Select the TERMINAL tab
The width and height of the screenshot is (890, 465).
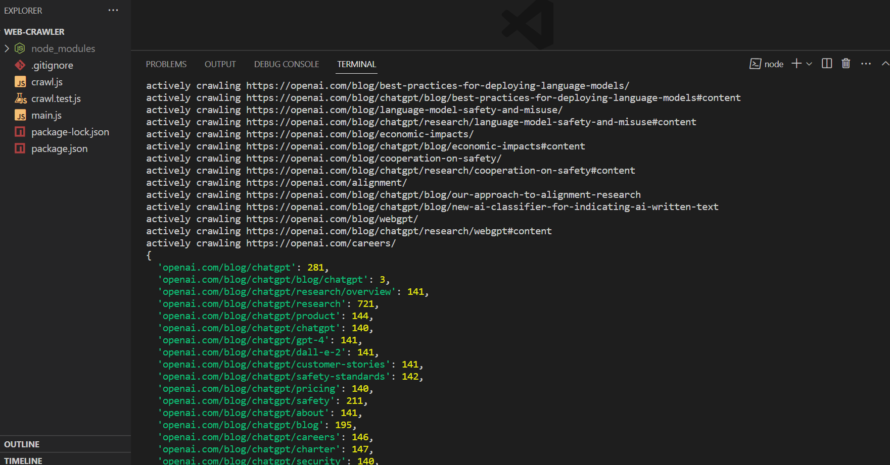pyautogui.click(x=357, y=64)
